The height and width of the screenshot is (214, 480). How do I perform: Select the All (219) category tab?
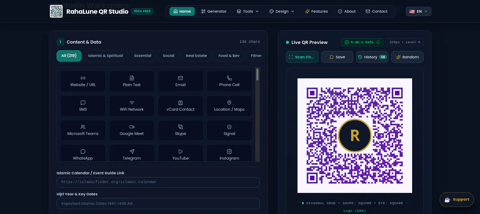point(69,56)
